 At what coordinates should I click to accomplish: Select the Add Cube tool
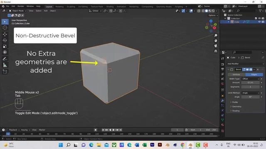coord(5,72)
